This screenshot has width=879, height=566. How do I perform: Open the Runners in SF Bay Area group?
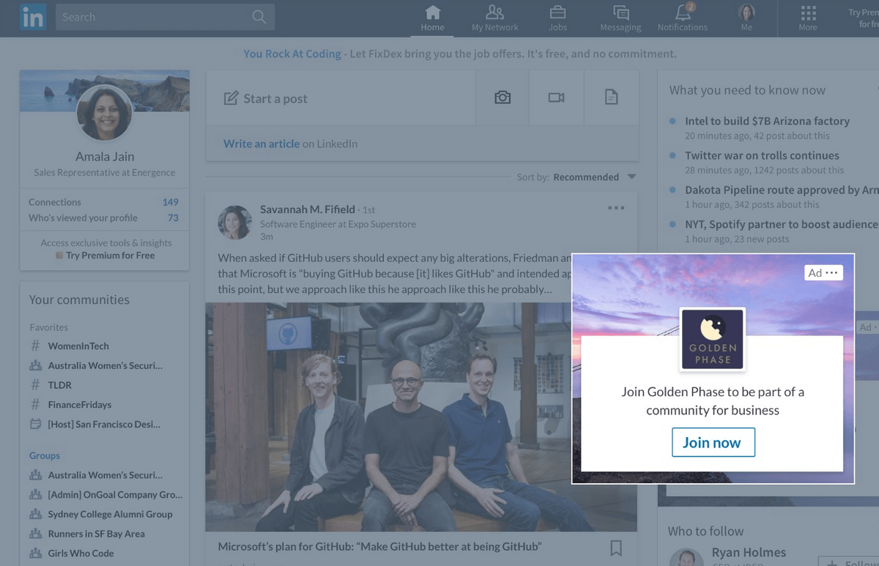click(97, 534)
